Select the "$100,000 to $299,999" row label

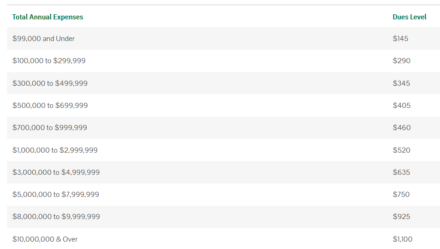coord(49,61)
